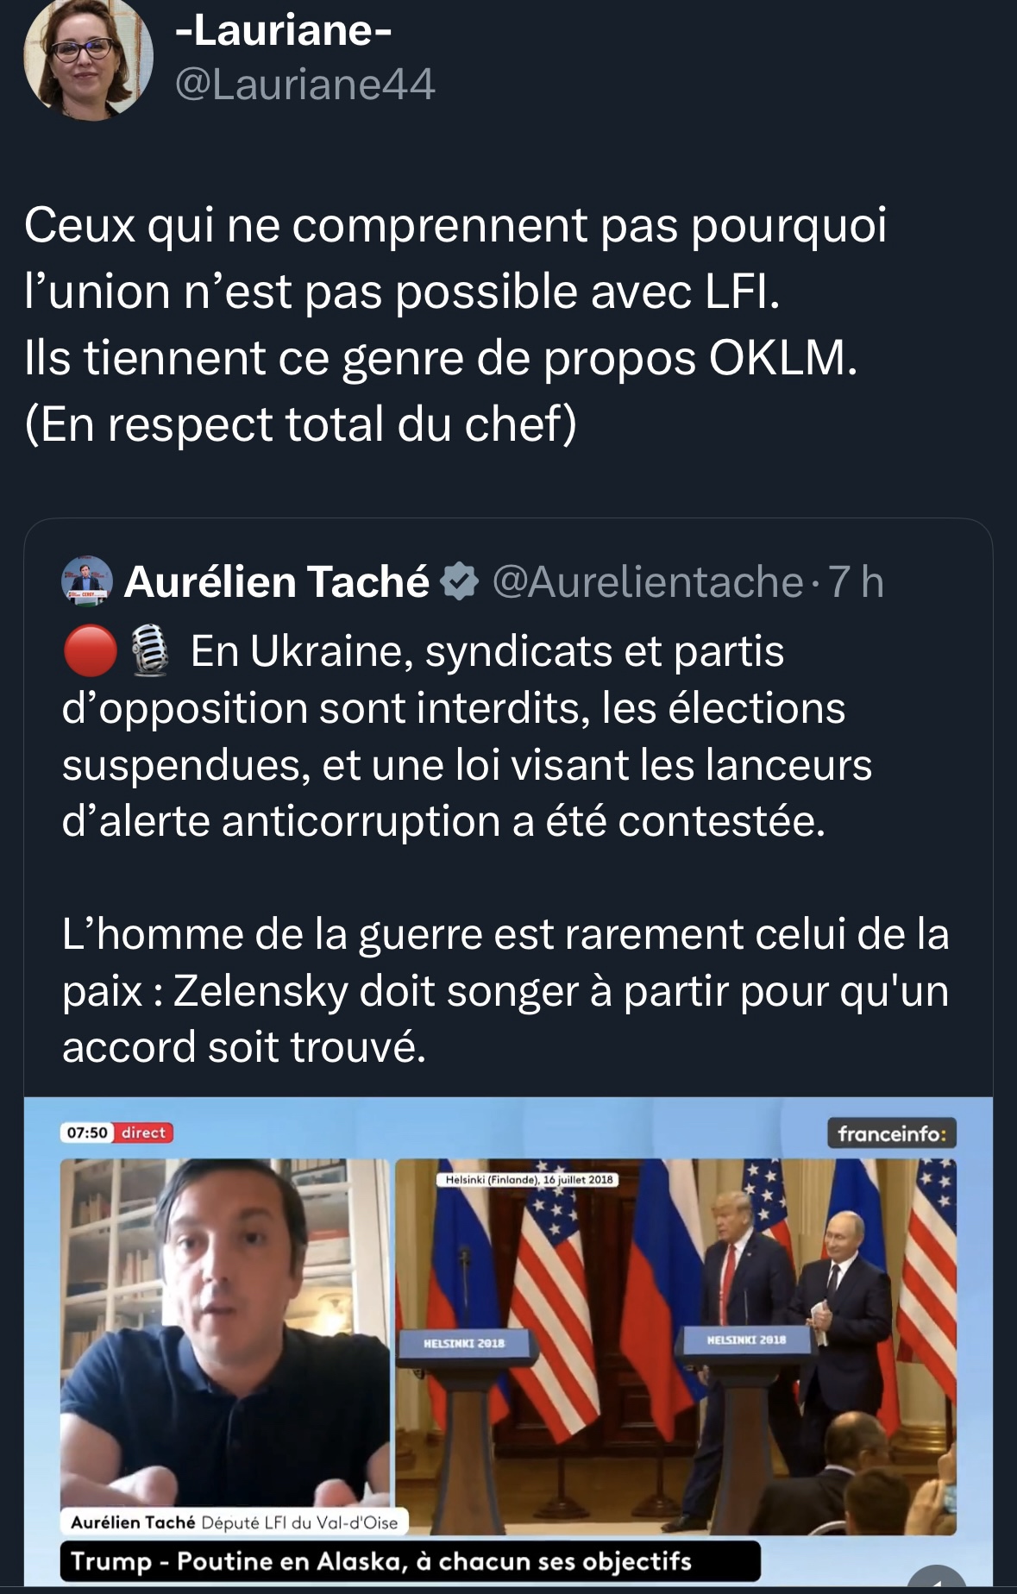Tap the verified badge beside Aurélien Taché

pos(460,582)
